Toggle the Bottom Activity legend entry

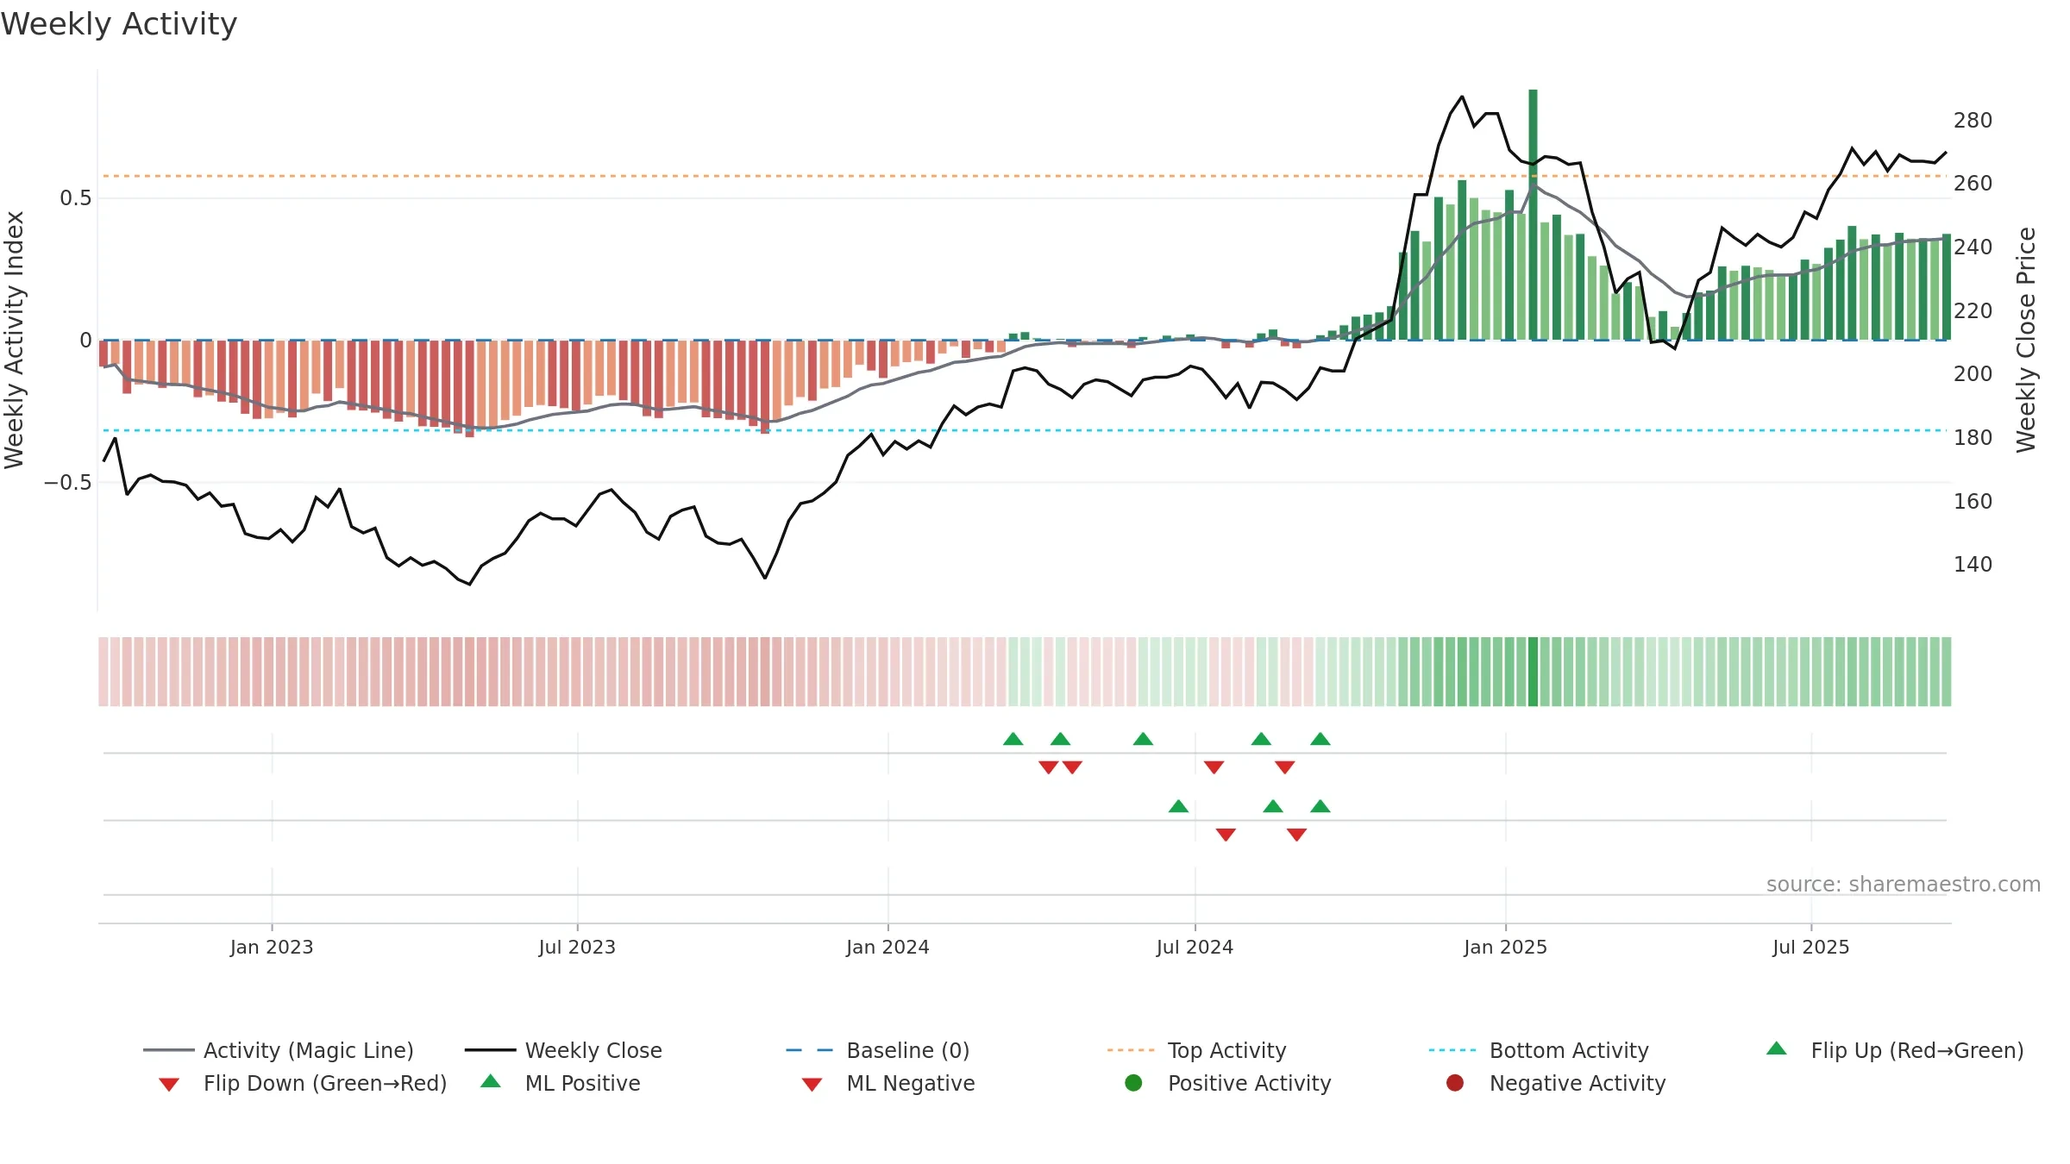coord(1539,1050)
